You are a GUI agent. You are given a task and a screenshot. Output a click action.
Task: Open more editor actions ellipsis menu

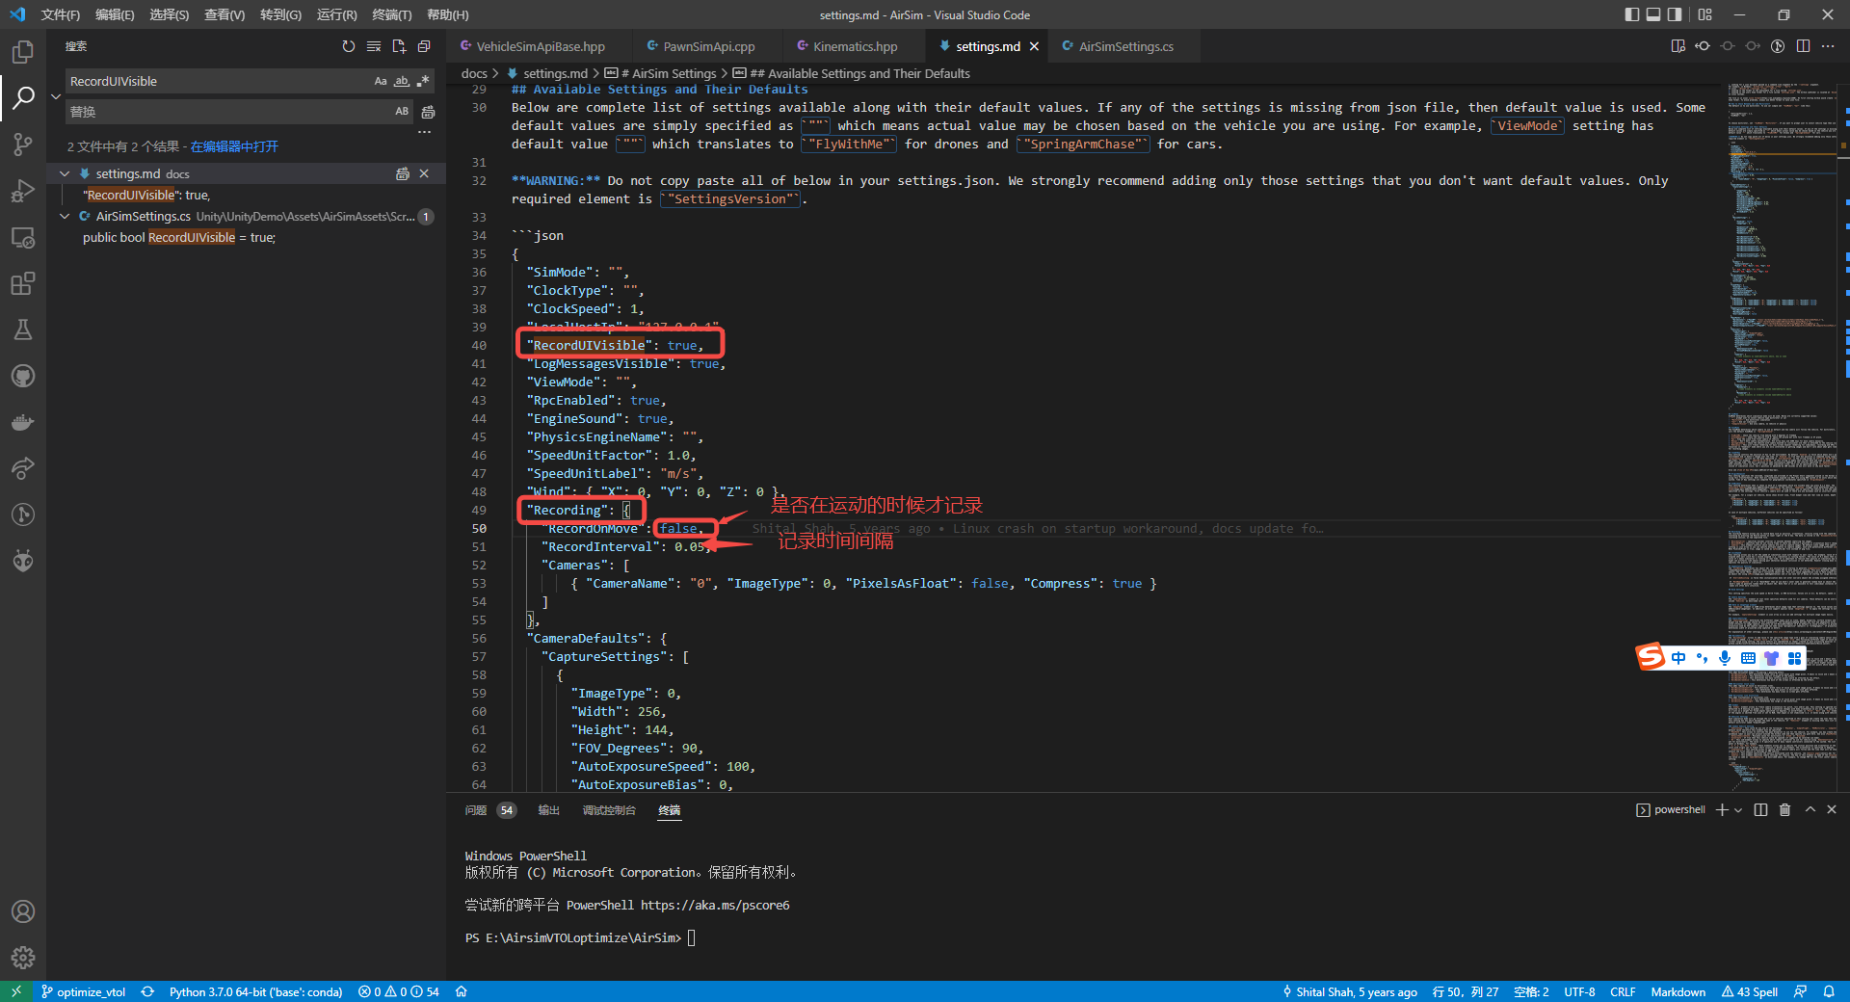click(1828, 46)
